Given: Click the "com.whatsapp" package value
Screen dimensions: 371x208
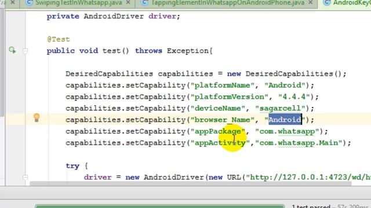Looking at the screenshot, I should 287,131.
